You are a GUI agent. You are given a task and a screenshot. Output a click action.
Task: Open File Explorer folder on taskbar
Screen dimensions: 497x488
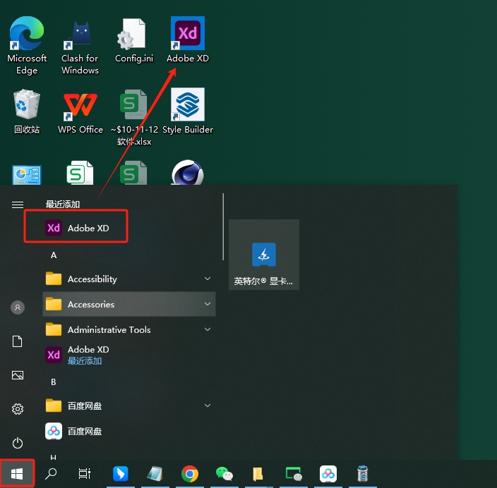click(x=258, y=474)
